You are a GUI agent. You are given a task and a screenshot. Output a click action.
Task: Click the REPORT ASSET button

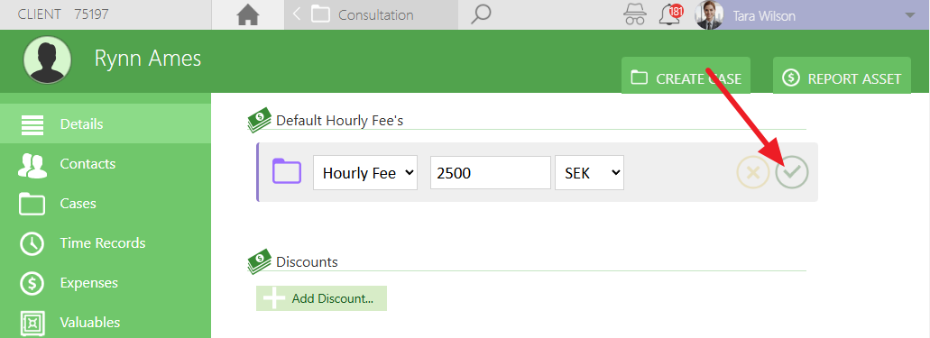[842, 76]
